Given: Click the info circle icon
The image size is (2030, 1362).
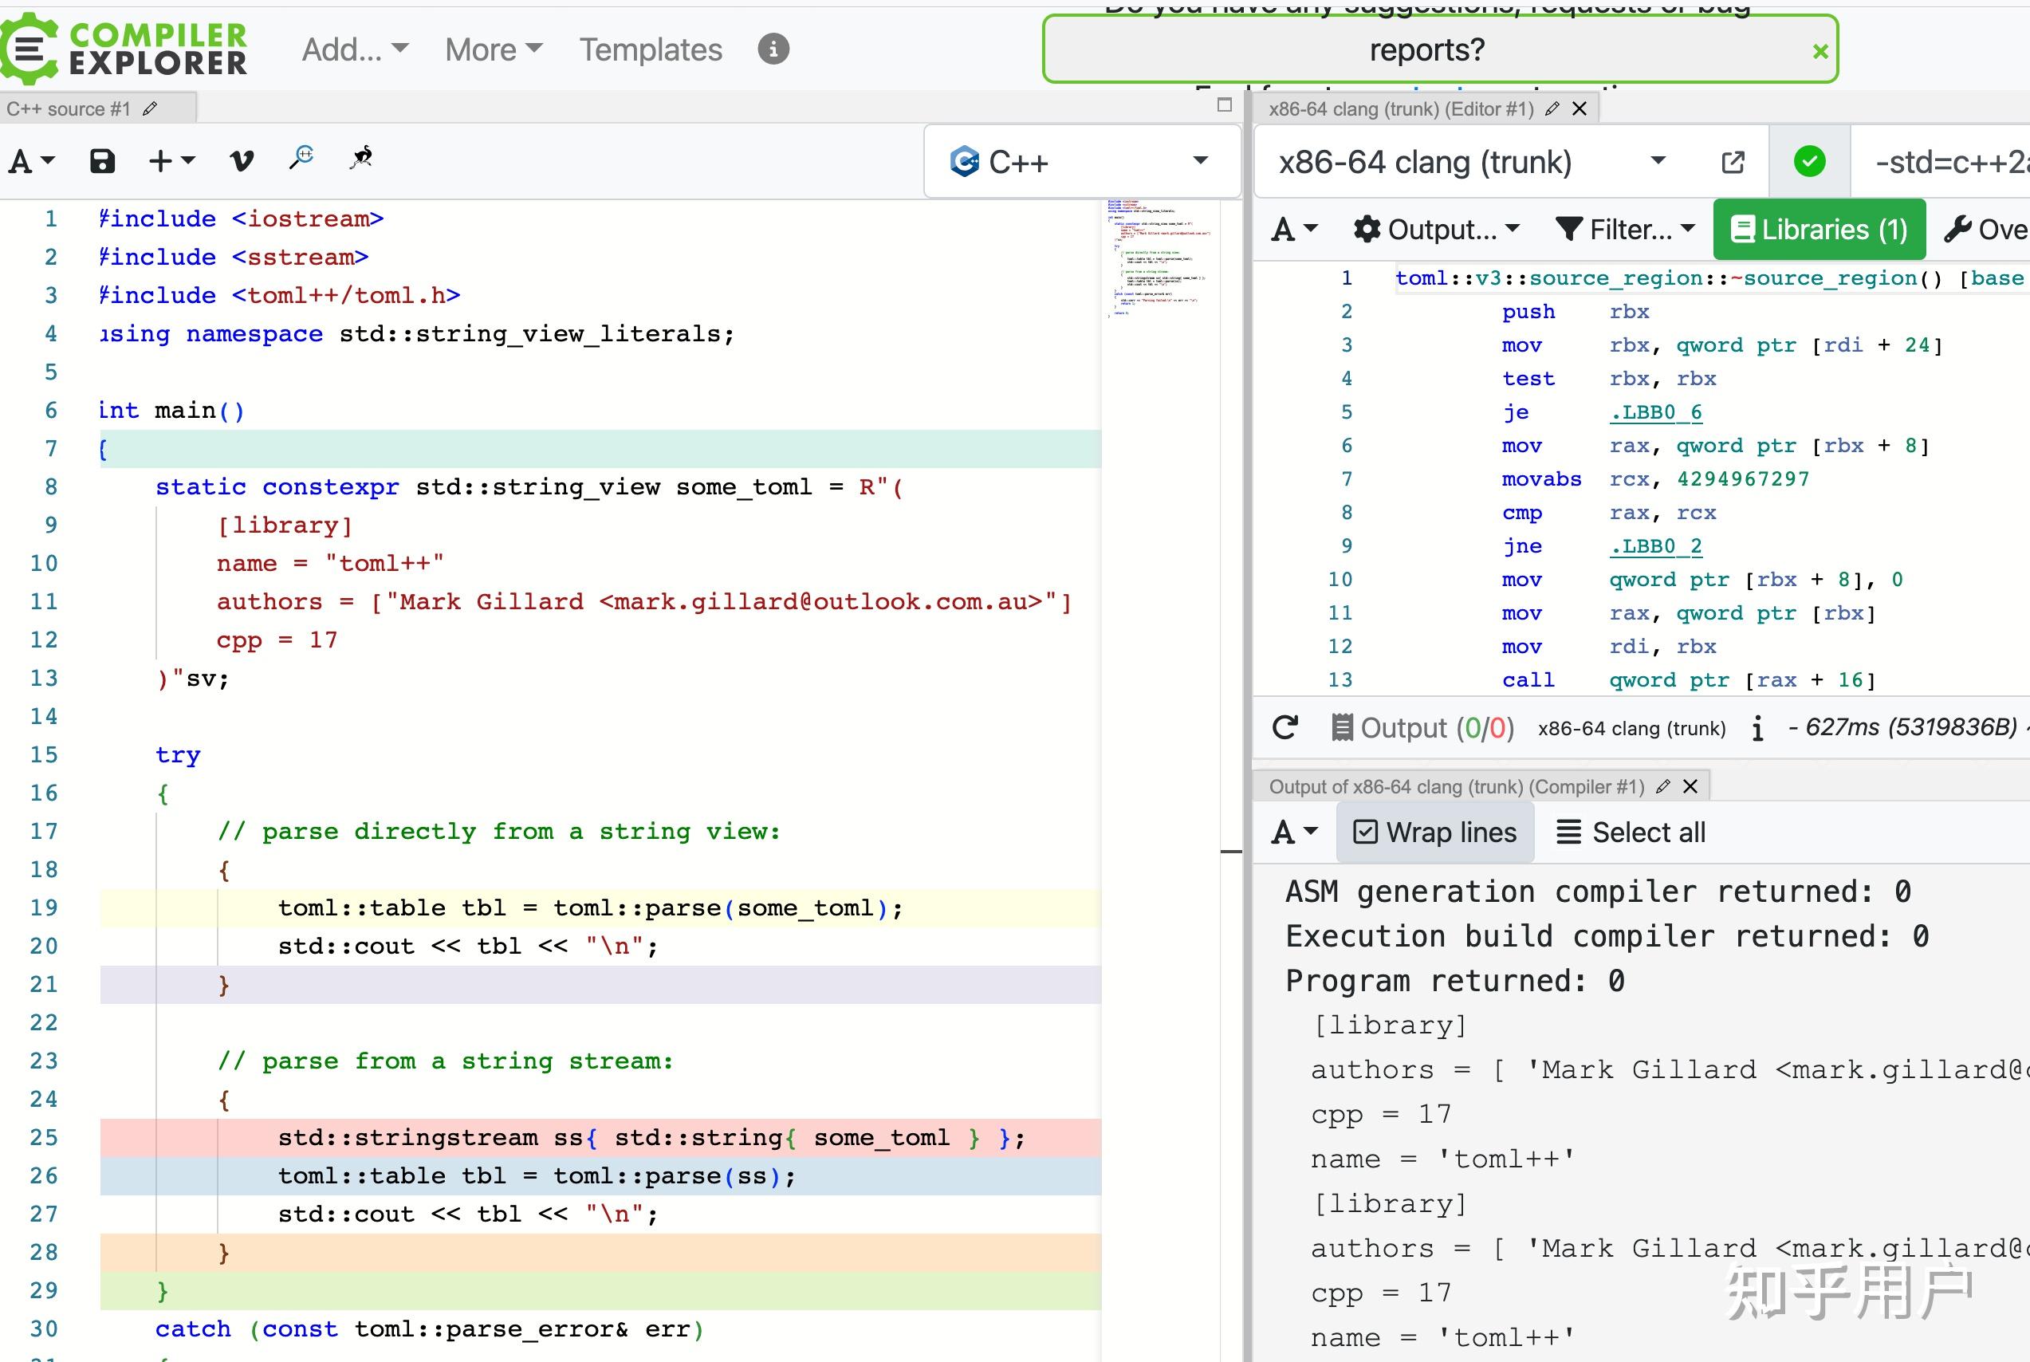Looking at the screenshot, I should [x=773, y=49].
